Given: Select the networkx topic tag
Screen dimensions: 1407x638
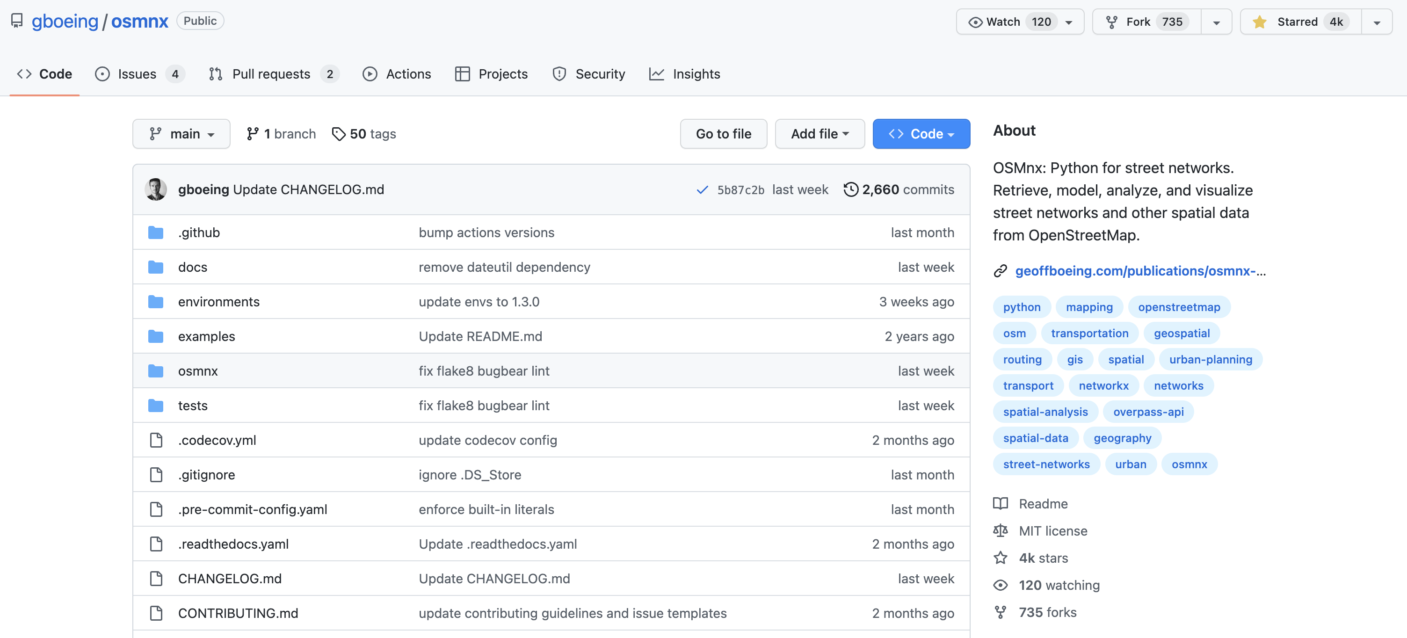Looking at the screenshot, I should click(x=1103, y=385).
